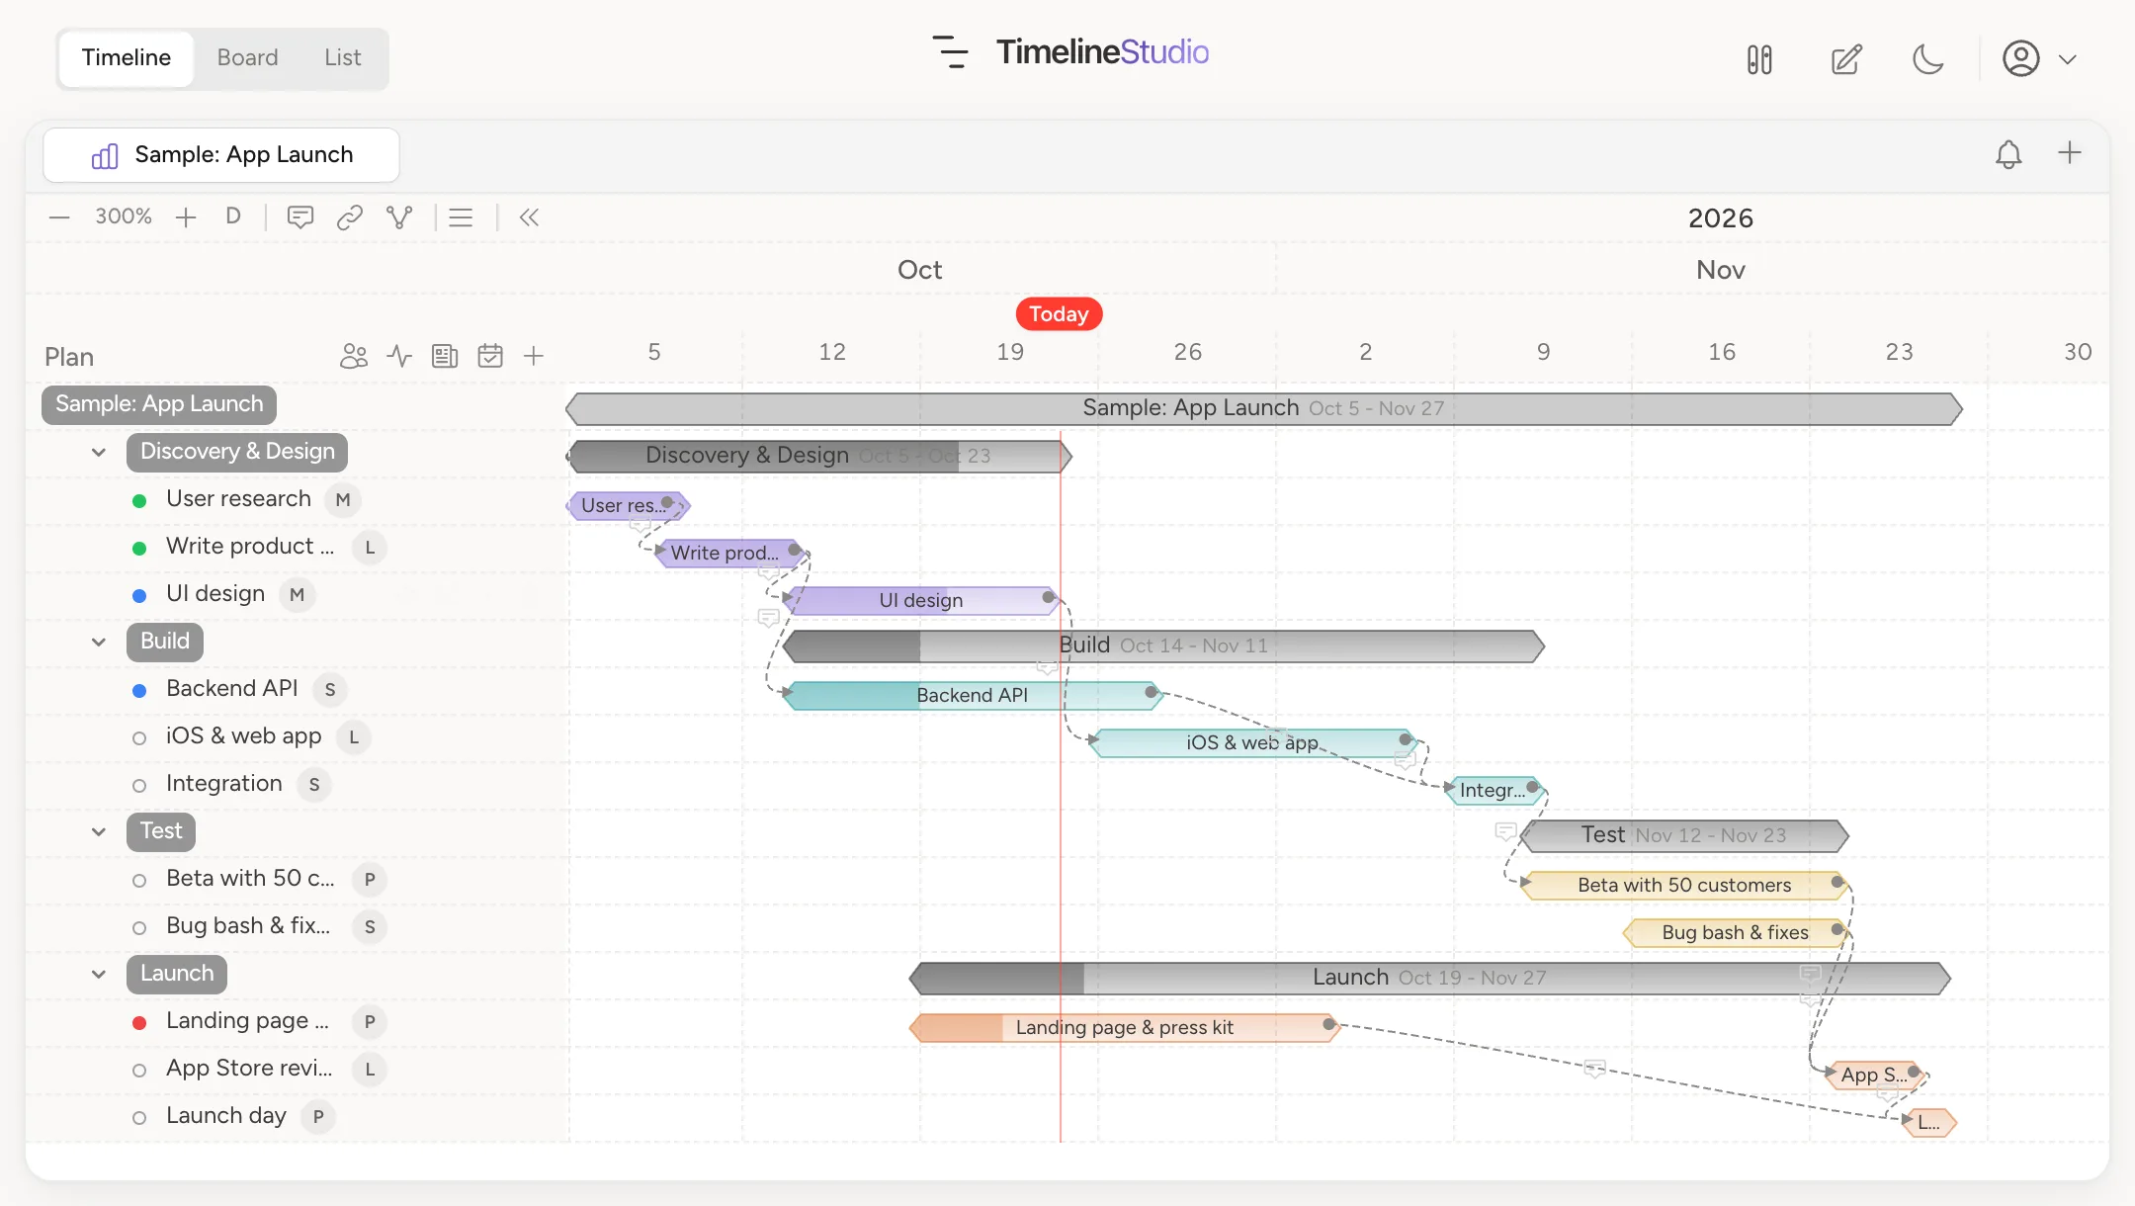
Task: Collapse the Discovery & Design group
Action: (99, 453)
